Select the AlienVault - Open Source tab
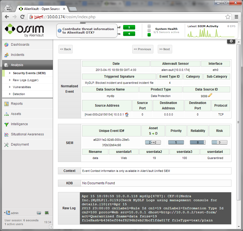 42,9
